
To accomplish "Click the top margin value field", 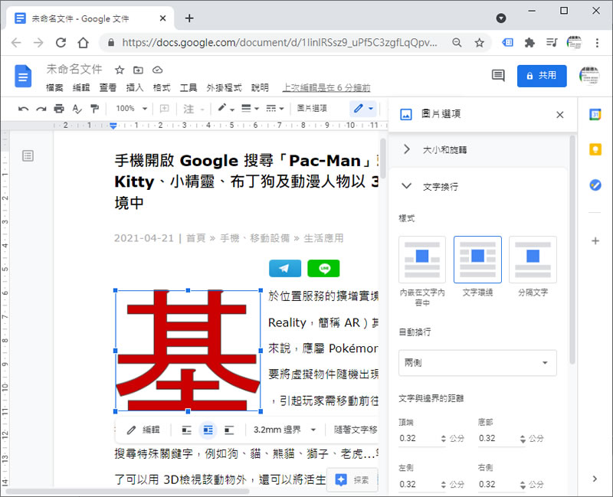I will click(x=418, y=438).
